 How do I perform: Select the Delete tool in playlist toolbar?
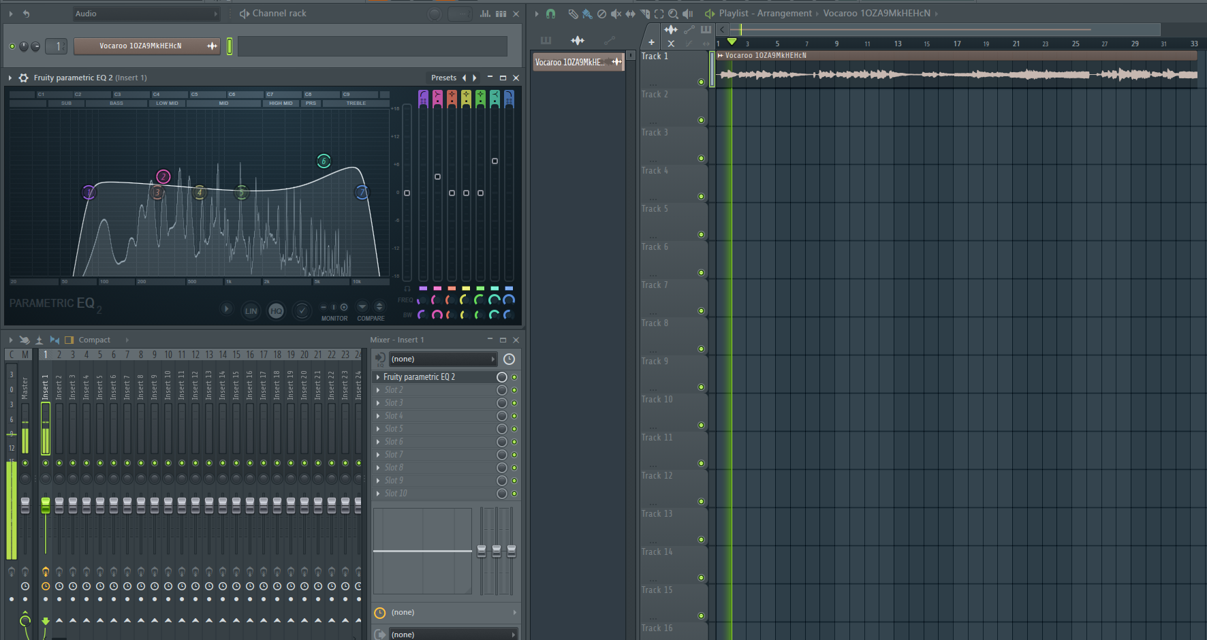pos(601,14)
